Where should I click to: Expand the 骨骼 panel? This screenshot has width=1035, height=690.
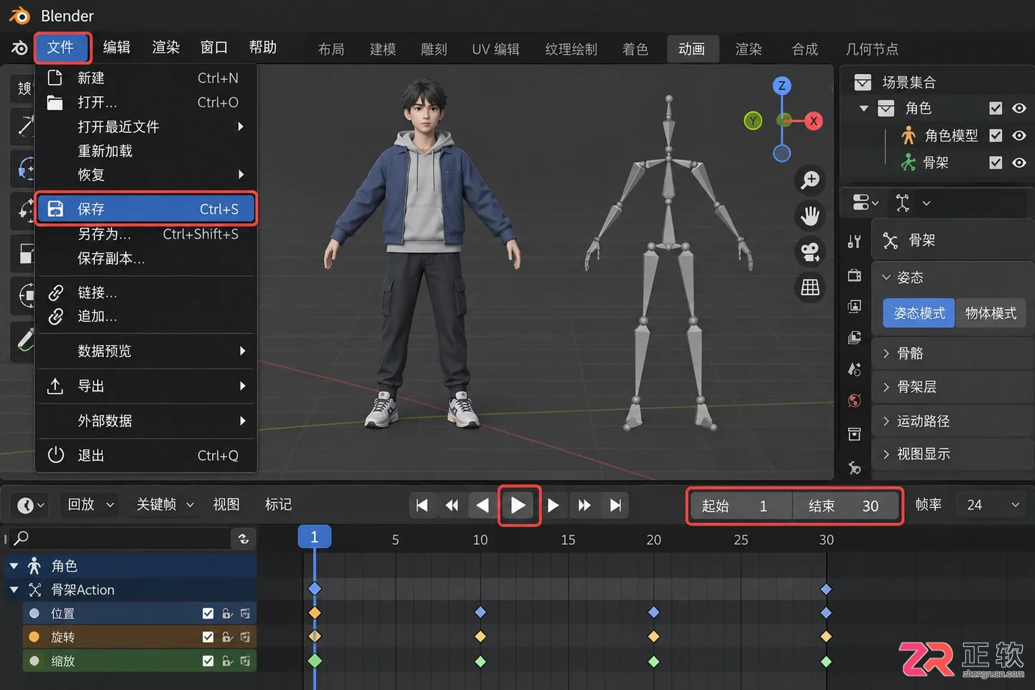point(952,353)
